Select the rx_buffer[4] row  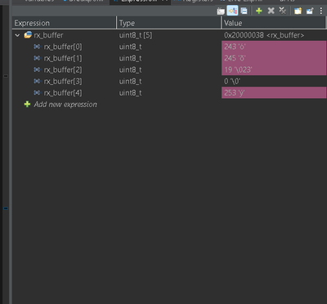point(169,93)
